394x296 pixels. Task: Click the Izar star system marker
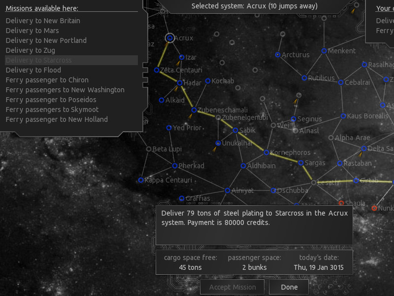pyautogui.click(x=182, y=57)
